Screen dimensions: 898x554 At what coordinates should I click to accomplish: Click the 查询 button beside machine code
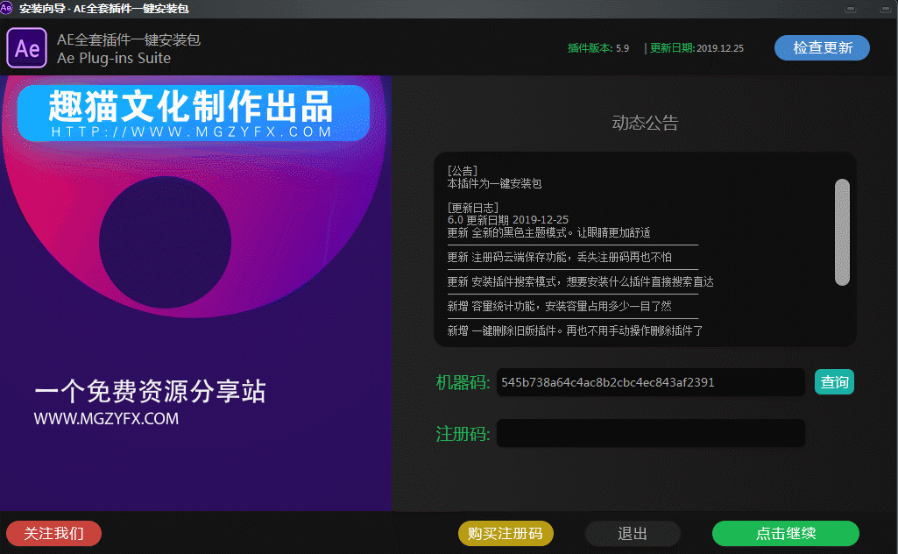[834, 382]
